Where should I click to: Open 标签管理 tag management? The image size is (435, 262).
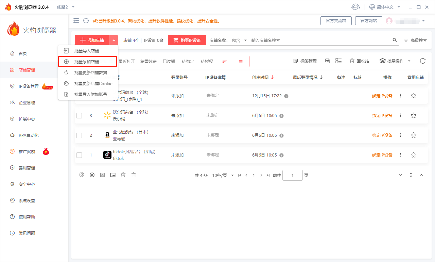[305, 61]
